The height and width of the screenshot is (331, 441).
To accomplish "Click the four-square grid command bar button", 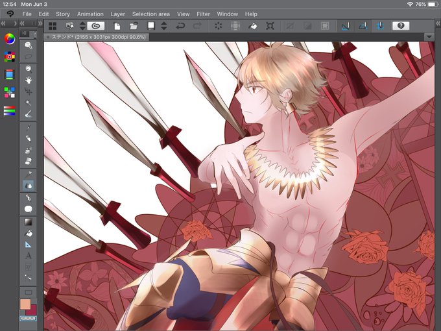I will tap(53, 26).
